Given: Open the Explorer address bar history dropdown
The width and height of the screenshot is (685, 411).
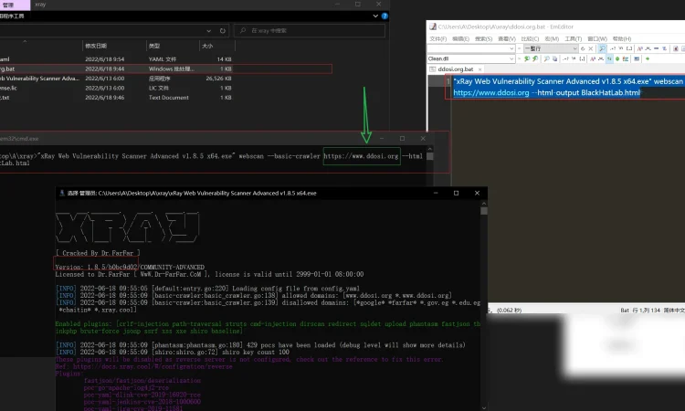Looking at the screenshot, I should (x=209, y=30).
